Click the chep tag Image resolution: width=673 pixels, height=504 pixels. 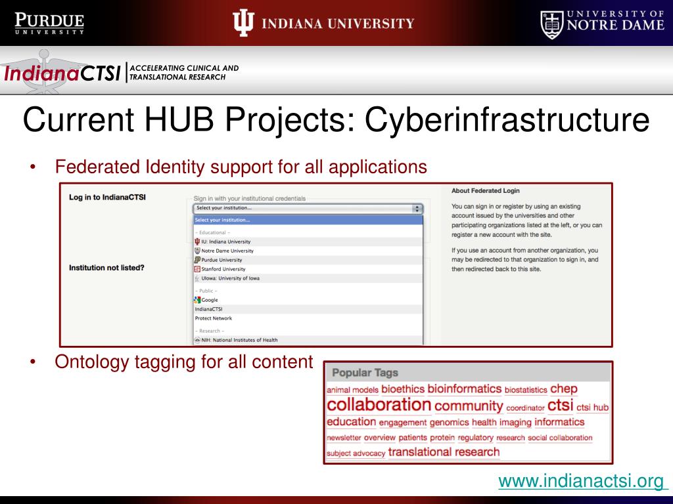[x=564, y=389]
